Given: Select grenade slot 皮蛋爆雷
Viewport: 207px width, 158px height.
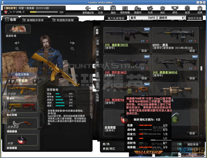Looking at the screenshot, I should pos(22,140).
